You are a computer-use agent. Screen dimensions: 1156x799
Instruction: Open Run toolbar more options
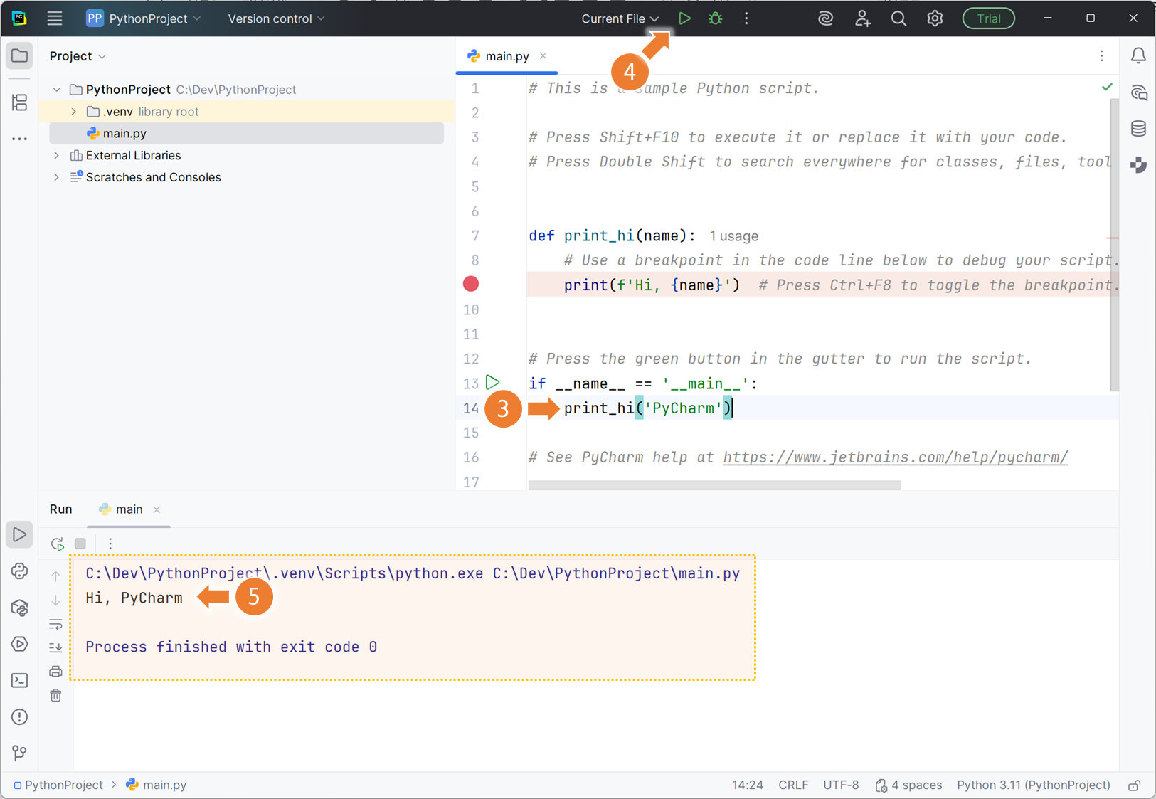[x=110, y=544]
